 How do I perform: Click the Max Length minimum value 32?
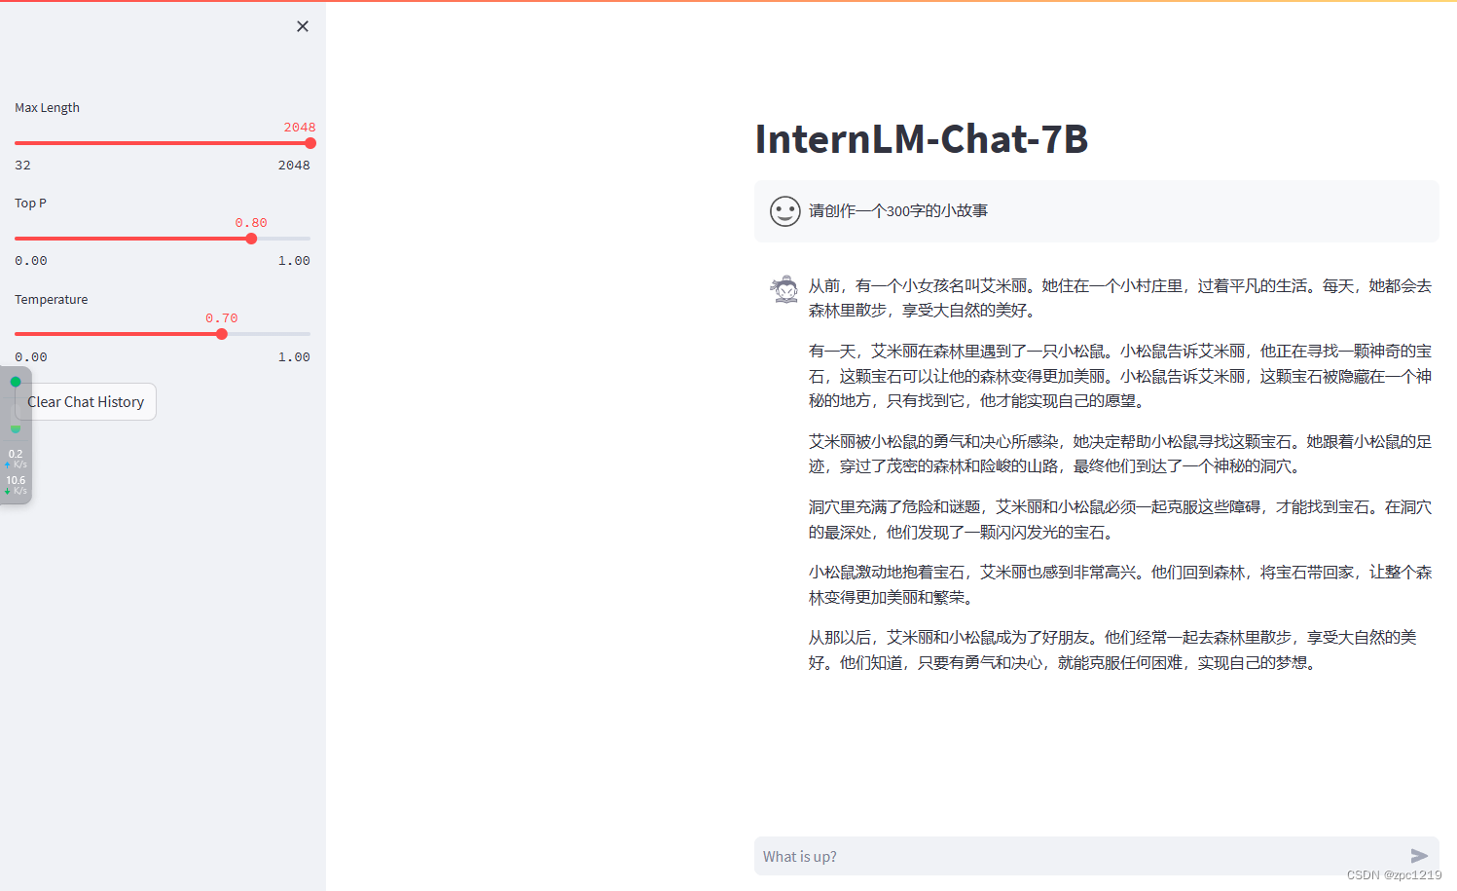coord(22,166)
